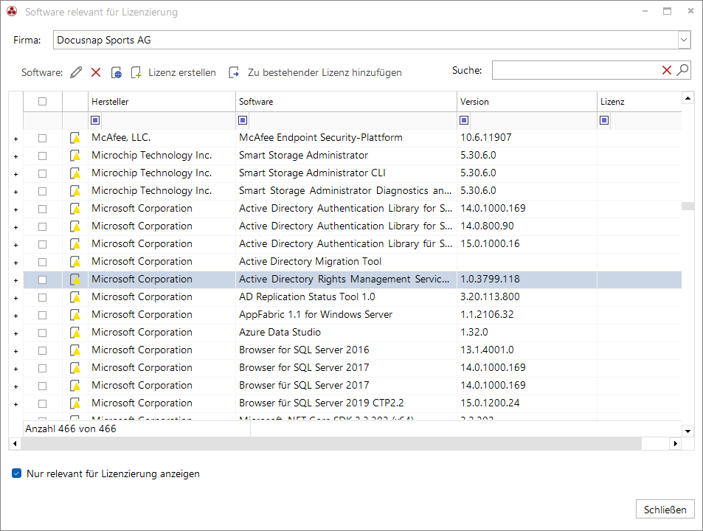Click warning icon in Azure Data Studio row
Screen dimensions: 703x531
click(75, 333)
